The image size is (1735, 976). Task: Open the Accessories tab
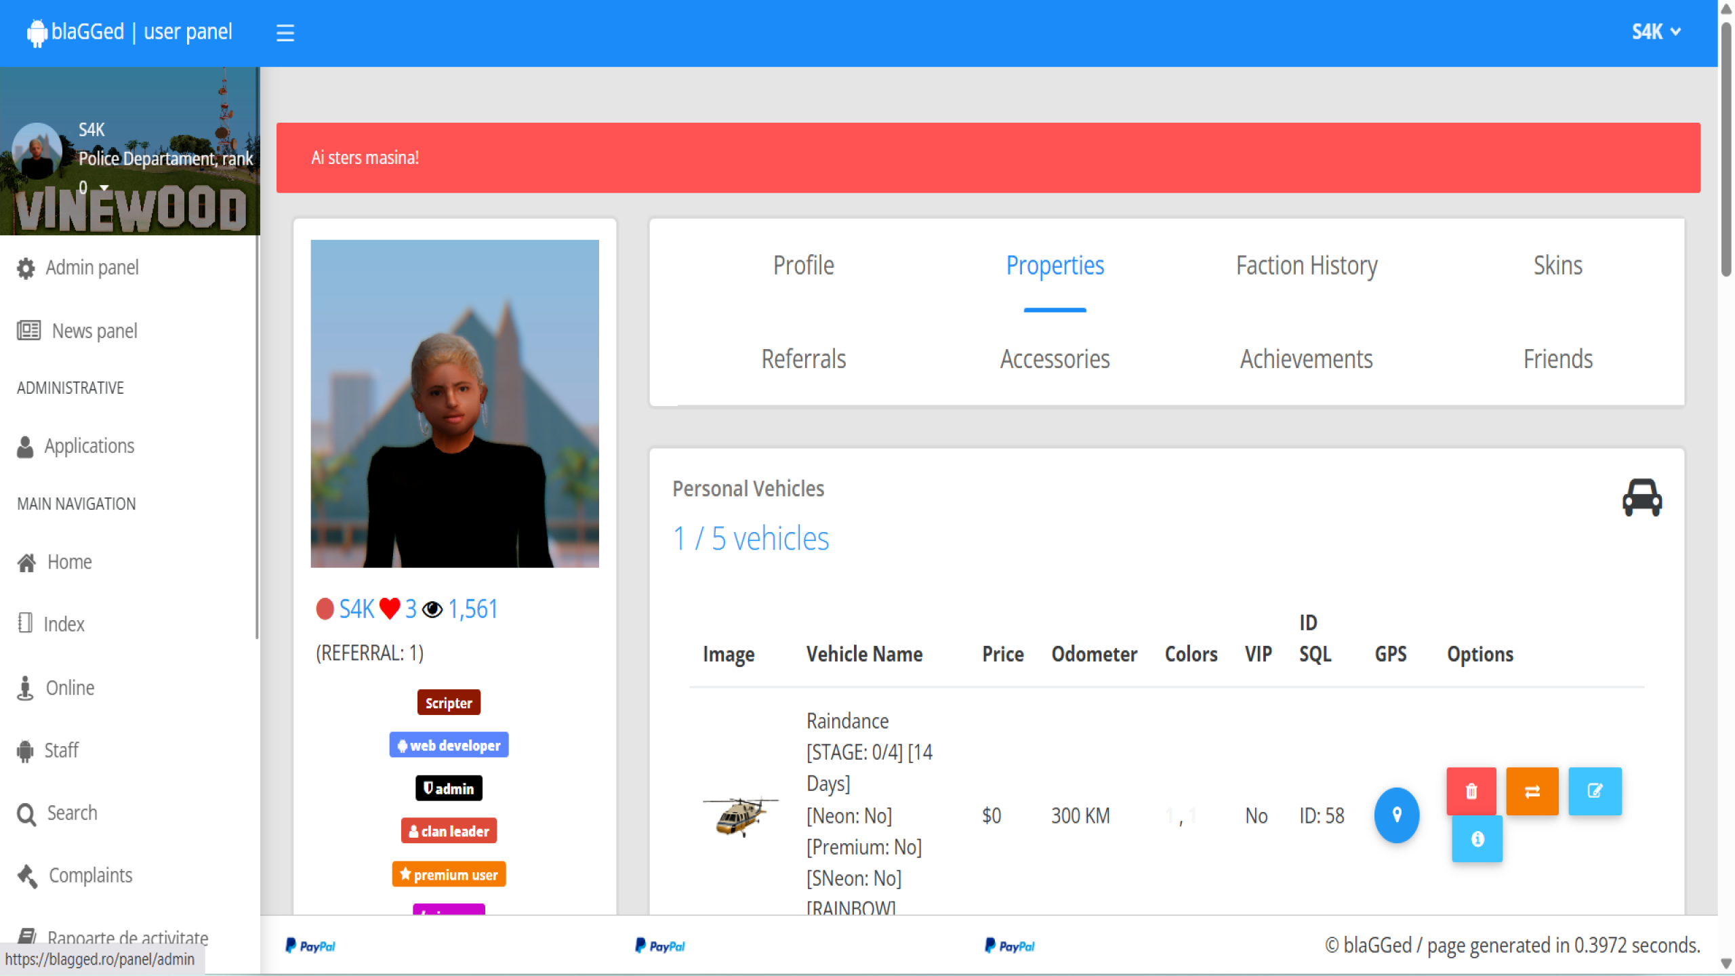(x=1055, y=359)
